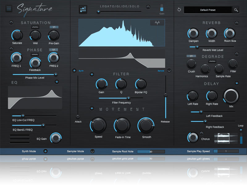
Task: Click the Sample Root Note field
Action: [x=151, y=151]
